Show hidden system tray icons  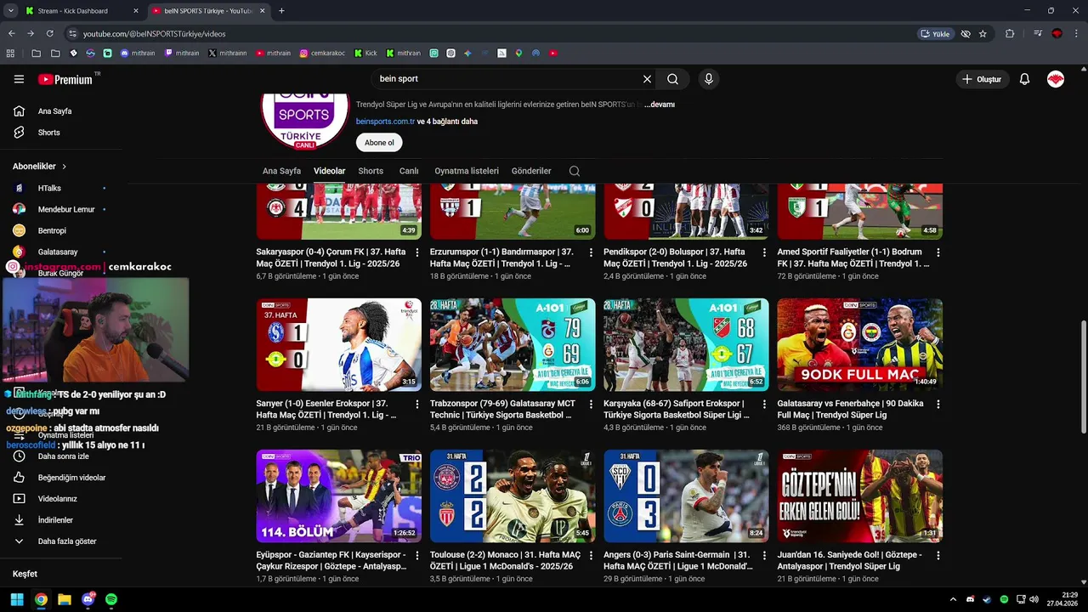tap(953, 599)
